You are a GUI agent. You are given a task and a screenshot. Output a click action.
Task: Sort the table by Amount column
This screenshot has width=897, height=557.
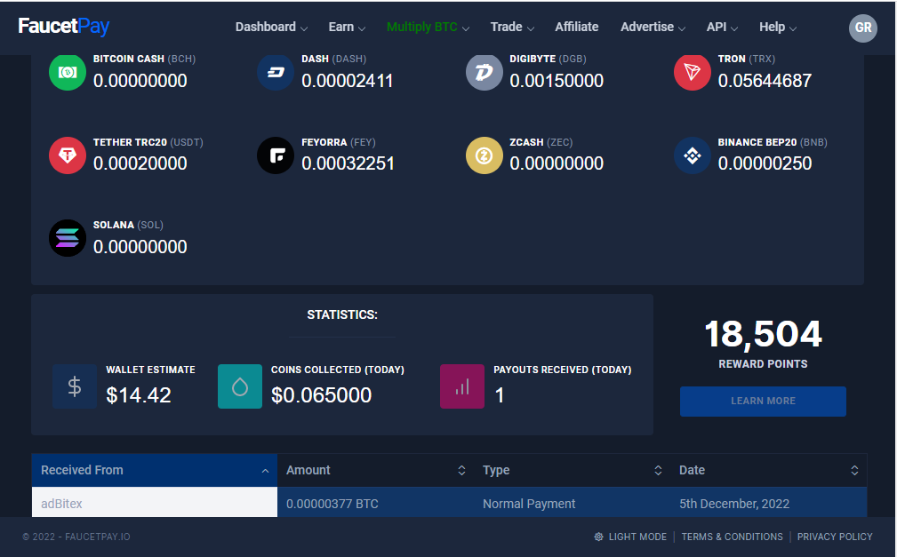pyautogui.click(x=376, y=470)
